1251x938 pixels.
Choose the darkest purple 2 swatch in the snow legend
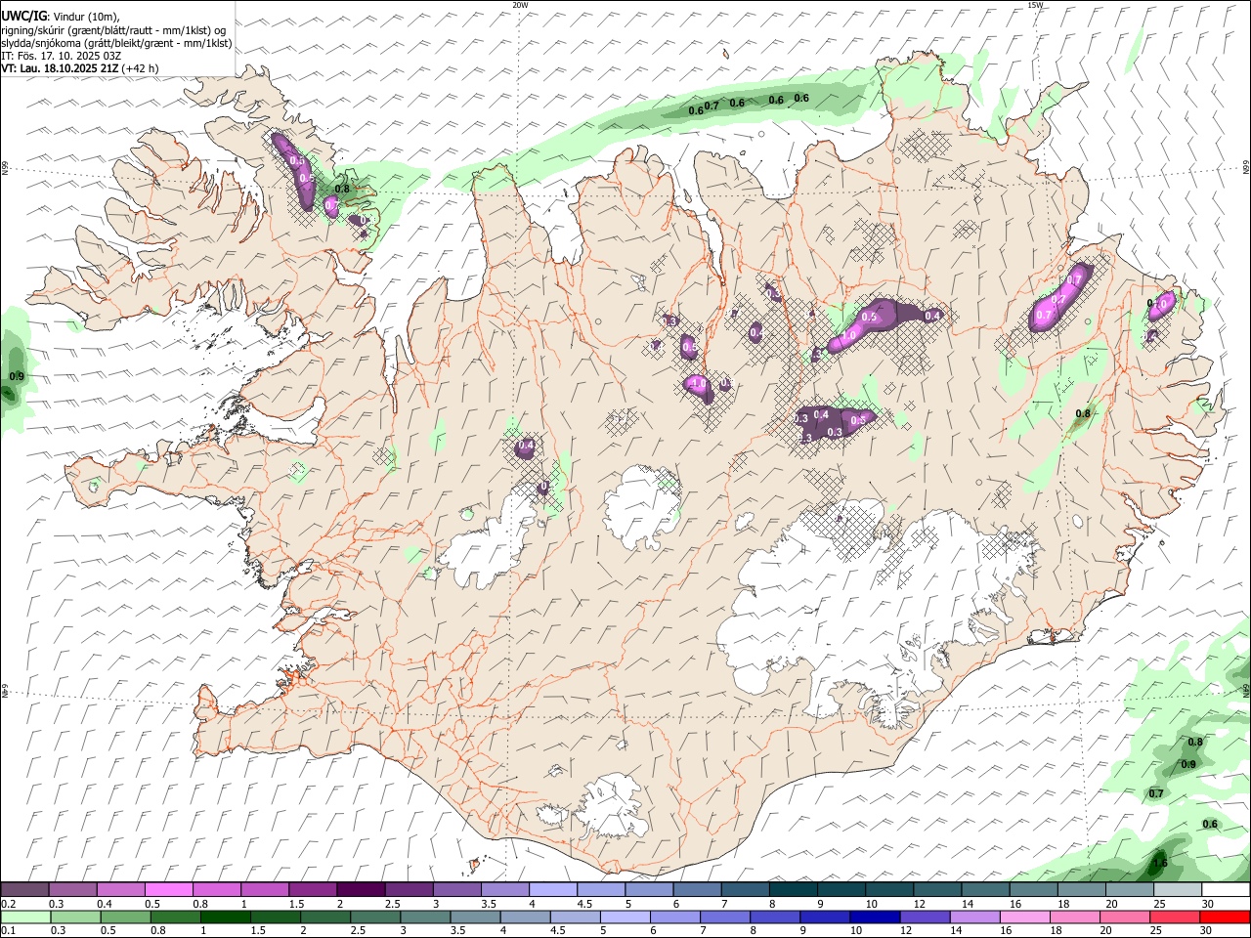click(x=361, y=890)
